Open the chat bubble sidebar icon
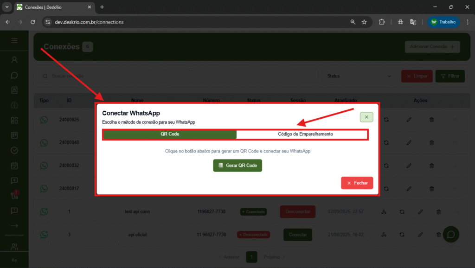 tap(14, 75)
